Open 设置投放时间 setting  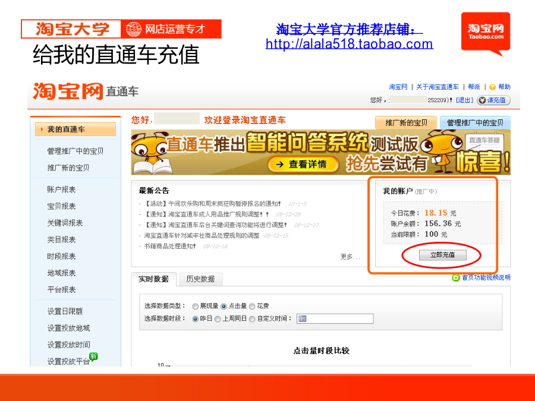68,345
